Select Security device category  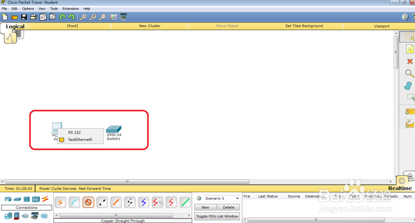(x=17, y=216)
